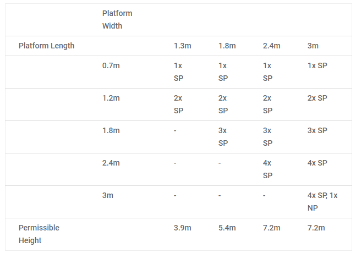356x253 pixels.
Task: Select 1x SP under the 1.3m column
Action: (x=178, y=71)
